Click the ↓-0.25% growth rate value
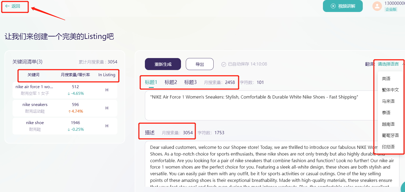 coord(75,129)
